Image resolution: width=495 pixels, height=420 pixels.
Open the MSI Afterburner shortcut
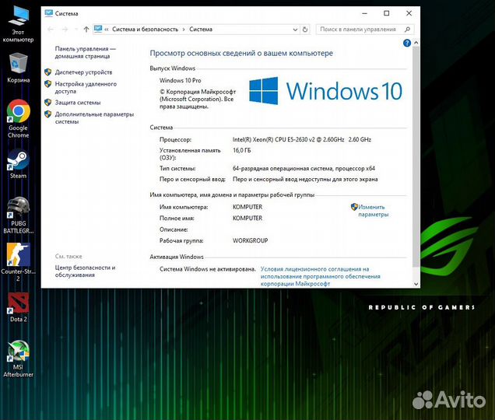[19, 359]
